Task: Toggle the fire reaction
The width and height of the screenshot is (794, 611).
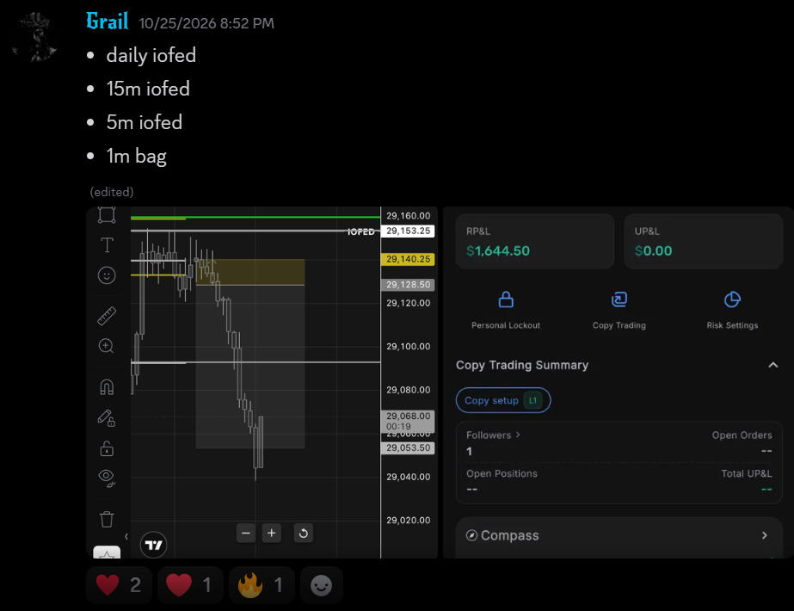Action: 262,585
